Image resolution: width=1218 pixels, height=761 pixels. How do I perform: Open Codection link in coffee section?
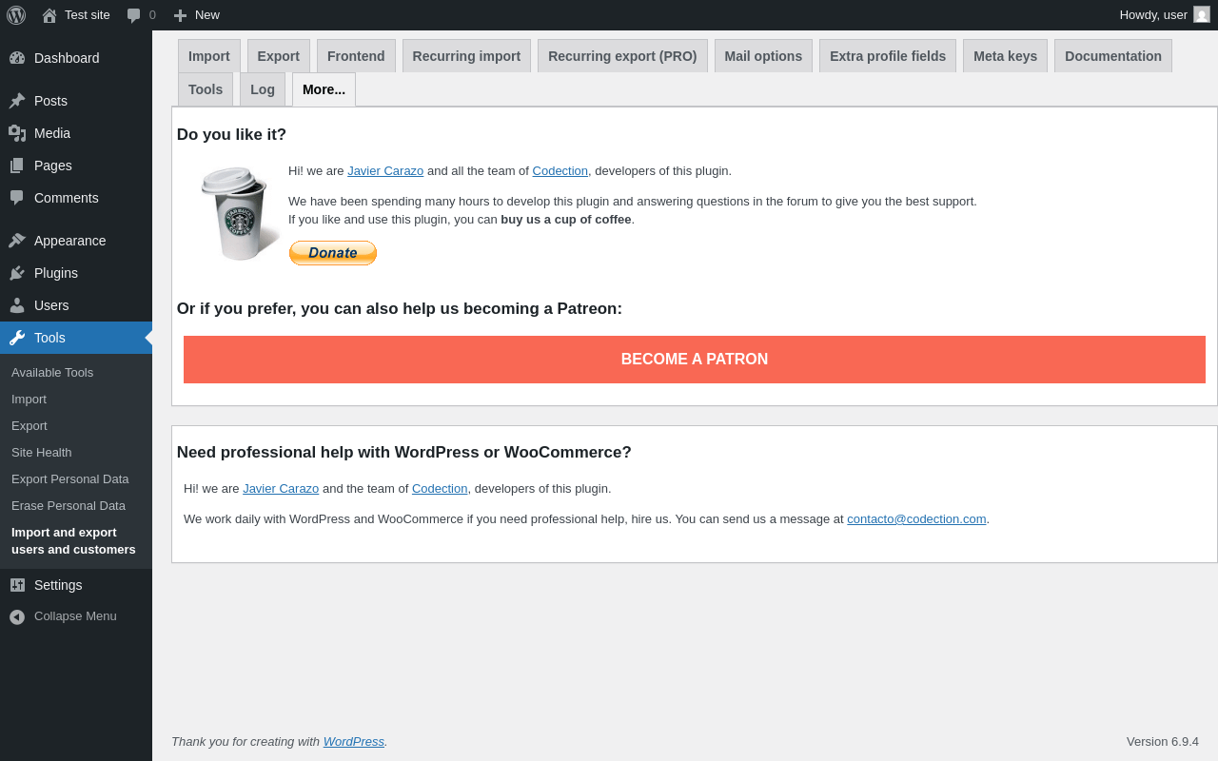[x=560, y=171]
